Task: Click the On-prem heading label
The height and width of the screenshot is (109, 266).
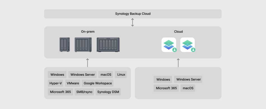Action: click(x=88, y=32)
